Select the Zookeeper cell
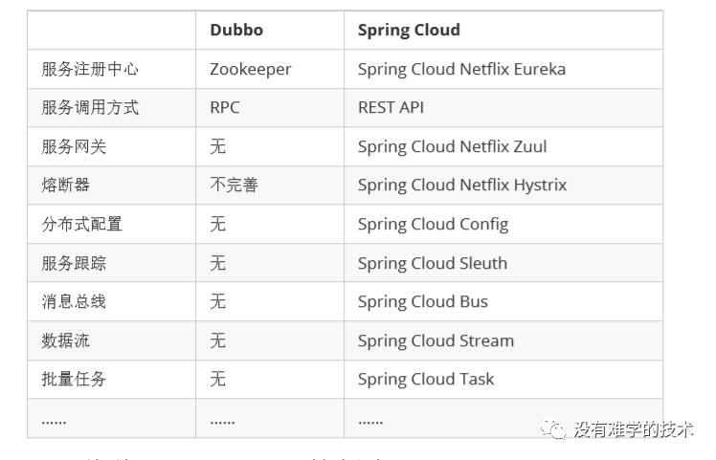716x460 pixels. 250,69
